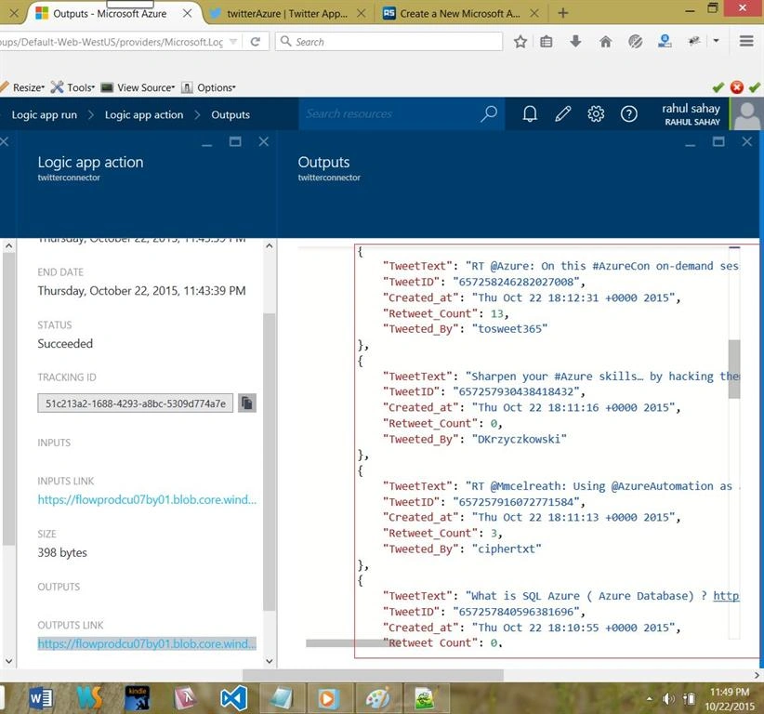Viewport: 764px width, 714px height.
Task: Click the search magnifier in Azure header
Action: pyautogui.click(x=489, y=114)
